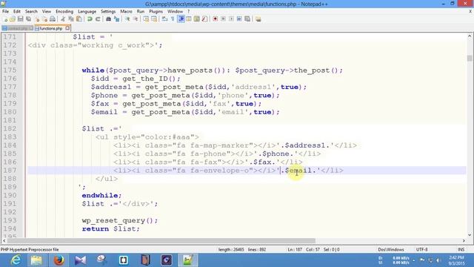This screenshot has width=474, height=267.
Task: Open File Explorer from the taskbar
Action: click(x=36, y=260)
